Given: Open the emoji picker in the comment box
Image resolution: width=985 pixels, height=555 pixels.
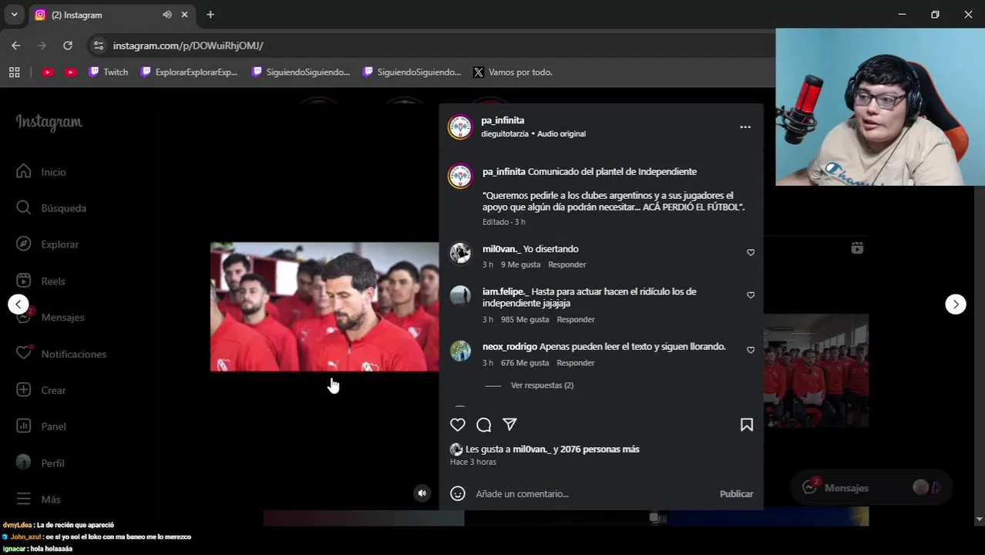Looking at the screenshot, I should [x=458, y=493].
